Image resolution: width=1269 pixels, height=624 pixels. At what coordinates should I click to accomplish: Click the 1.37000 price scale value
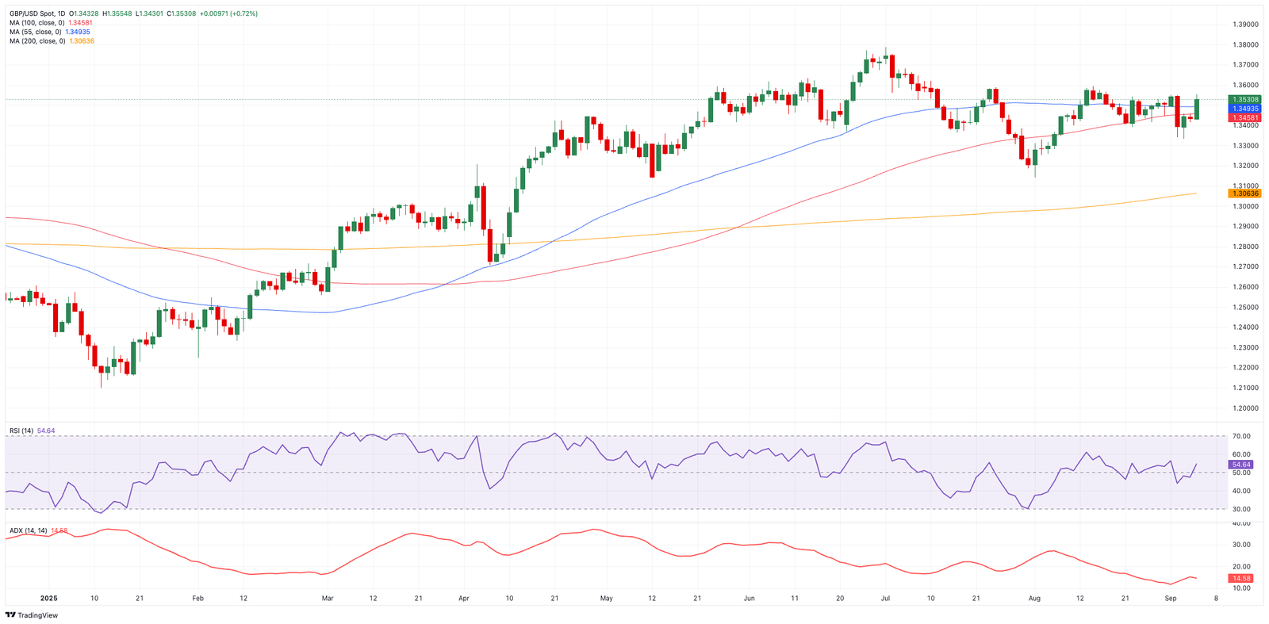click(x=1244, y=65)
